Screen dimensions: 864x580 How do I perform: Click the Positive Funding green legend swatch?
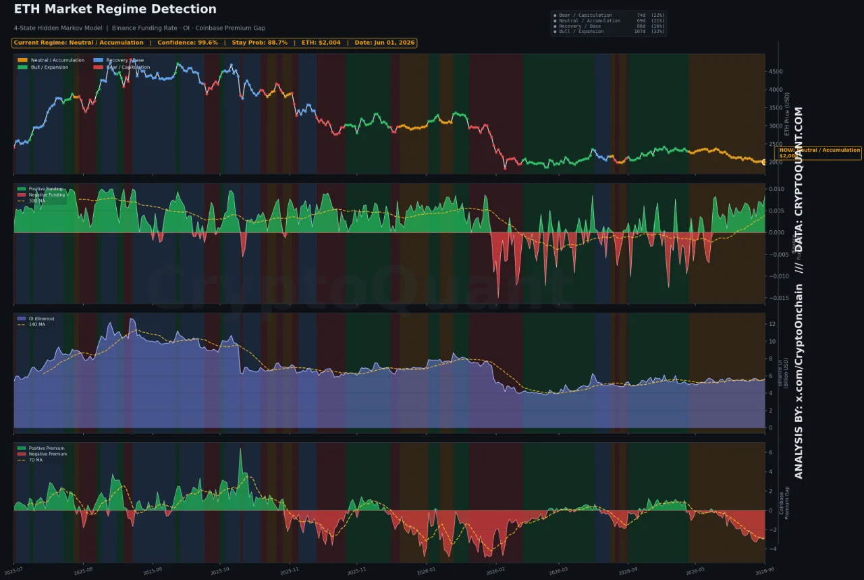pos(21,189)
